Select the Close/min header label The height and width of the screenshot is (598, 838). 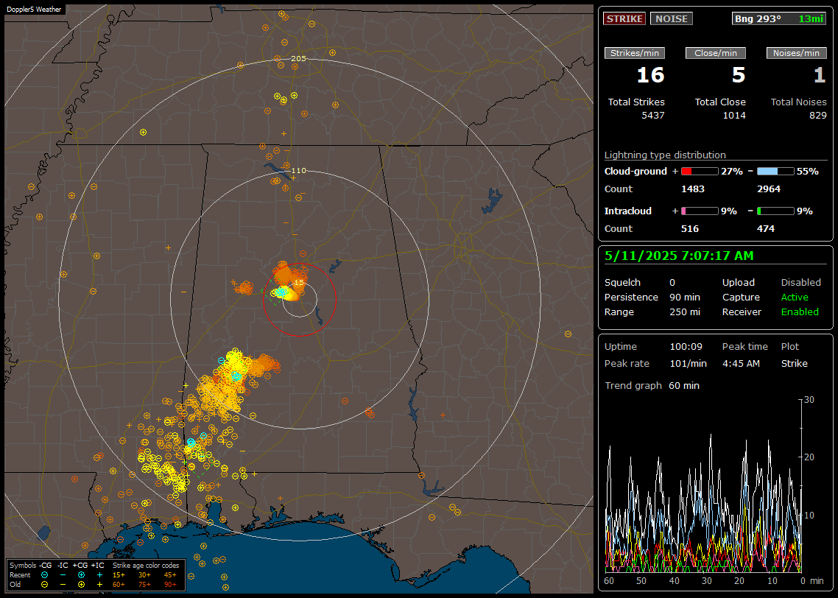(716, 53)
